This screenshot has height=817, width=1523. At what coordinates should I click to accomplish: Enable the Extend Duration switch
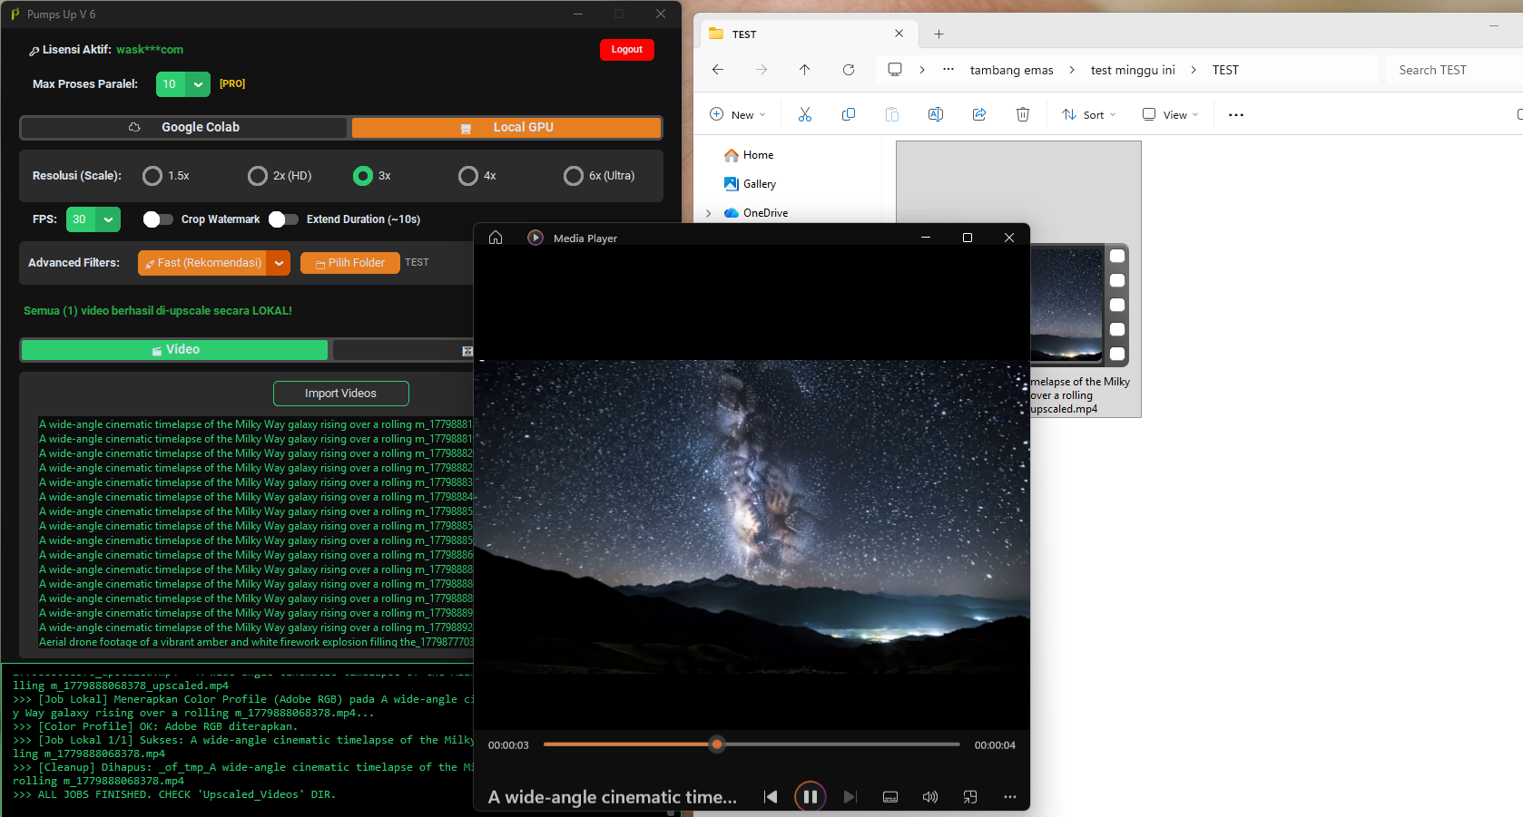(x=283, y=219)
